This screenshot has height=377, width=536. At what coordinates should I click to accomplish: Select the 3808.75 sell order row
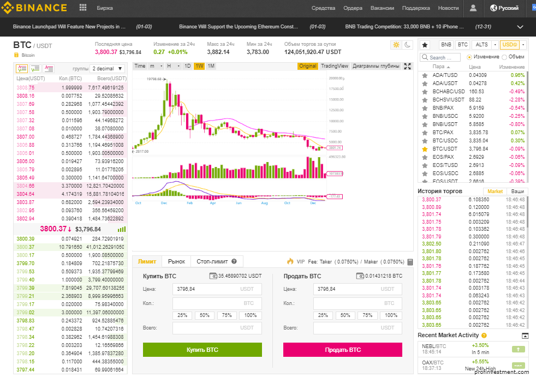[70, 88]
